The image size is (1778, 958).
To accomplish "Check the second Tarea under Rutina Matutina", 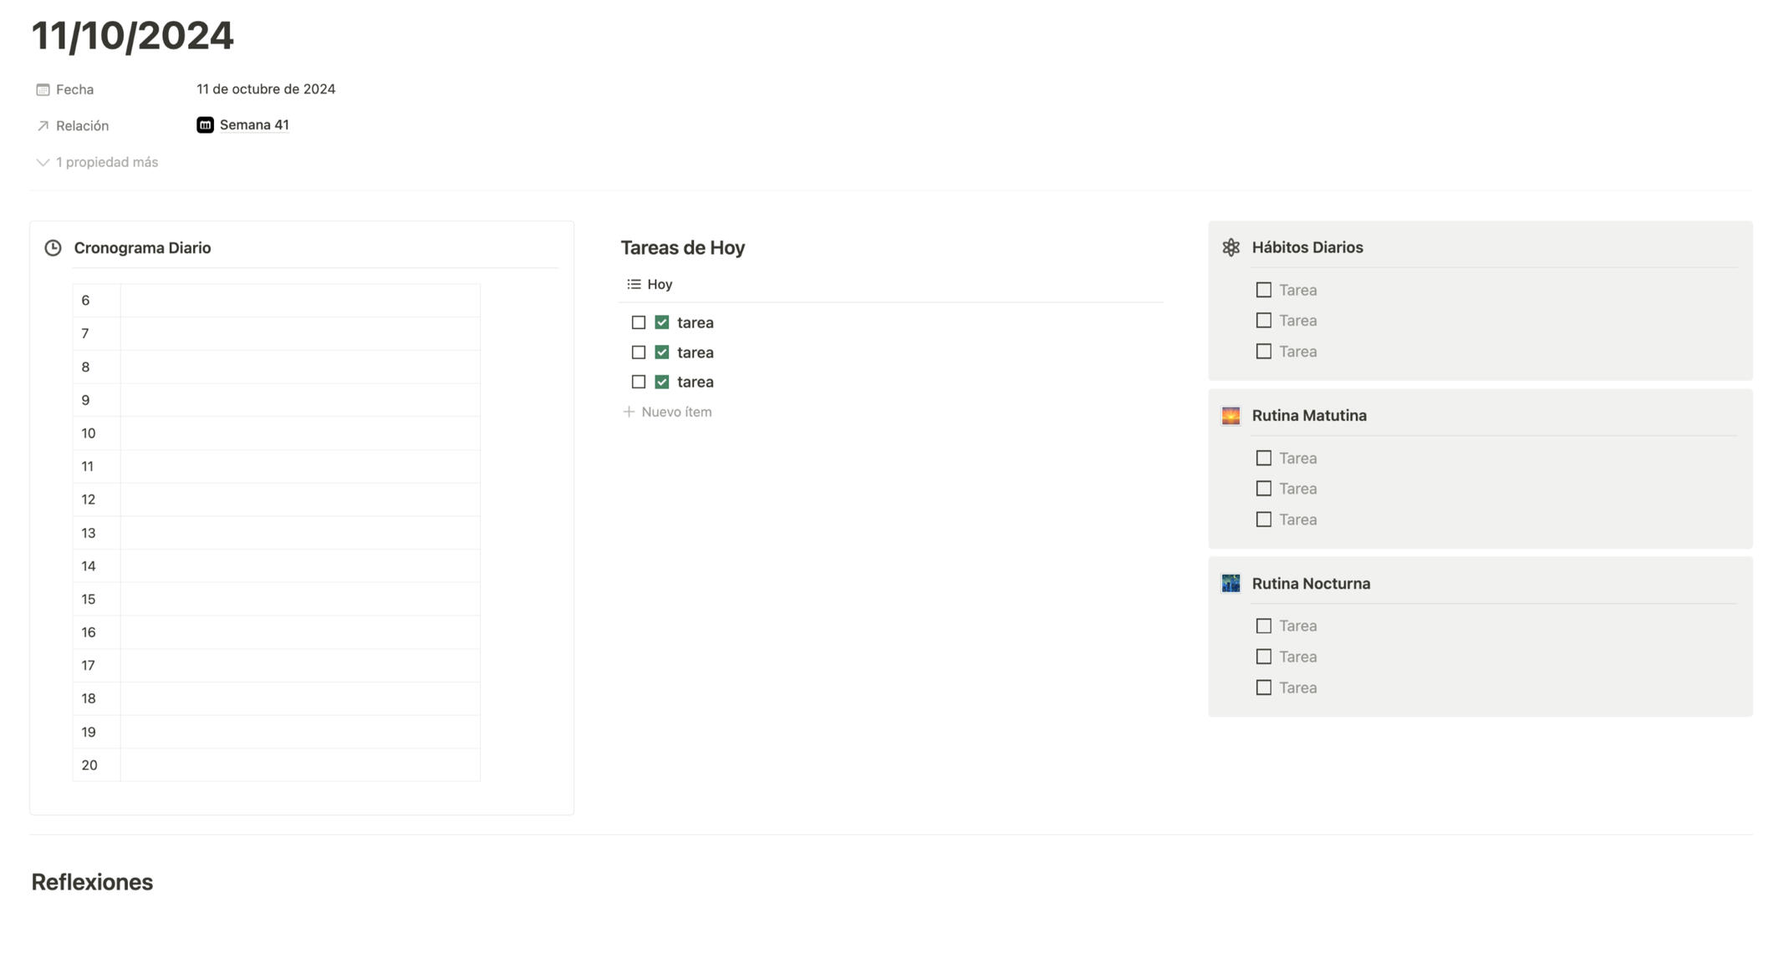I will click(x=1263, y=489).
